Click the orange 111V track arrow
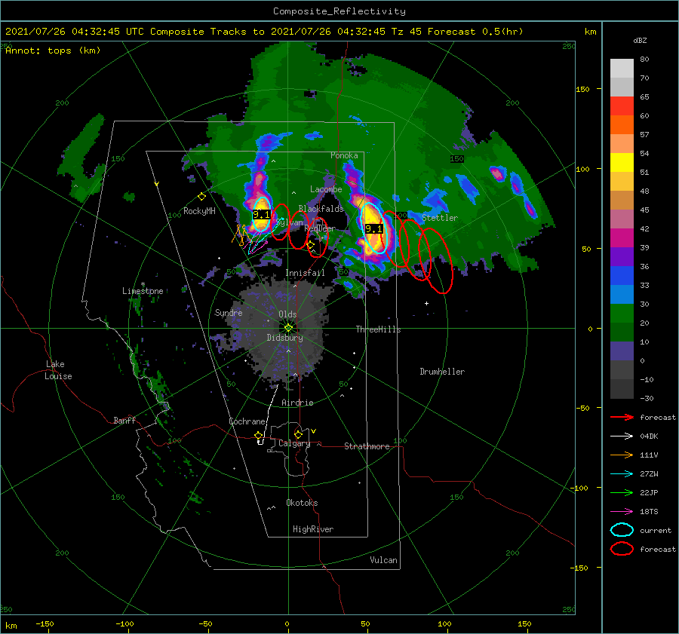The height and width of the screenshot is (634, 679). click(x=622, y=455)
